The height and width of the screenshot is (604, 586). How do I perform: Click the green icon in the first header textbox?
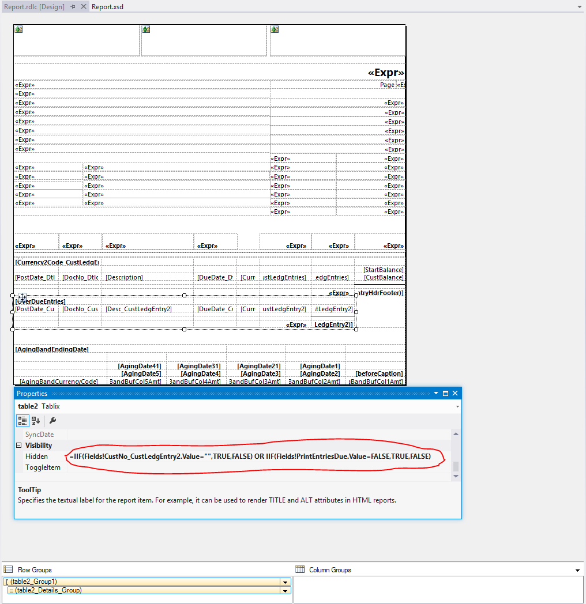(x=17, y=28)
